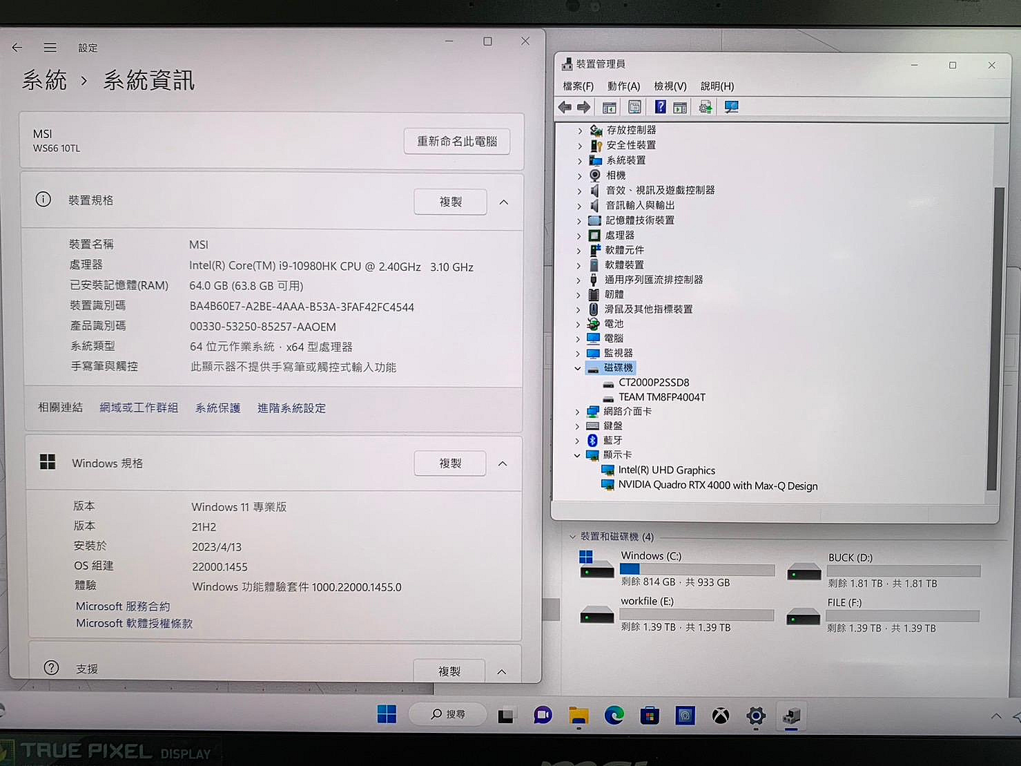Open 系統保護 link
Viewport: 1021px width, 766px height.
tap(217, 408)
